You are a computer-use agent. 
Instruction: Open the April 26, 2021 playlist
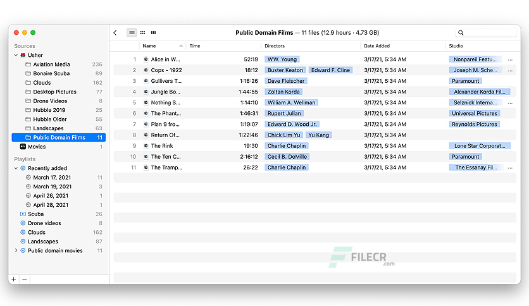pos(59,195)
